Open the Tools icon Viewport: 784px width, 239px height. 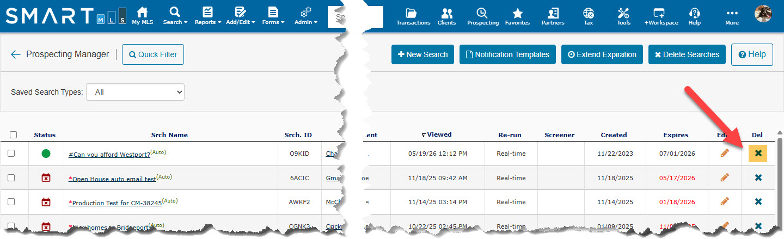(623, 16)
